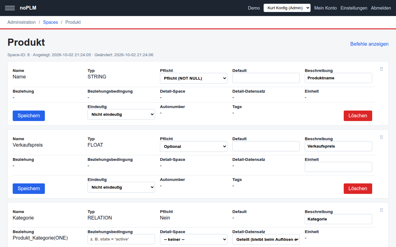Focus the Beziehungsbedingung input for Kategorie
The height and width of the screenshot is (247, 396).
click(121, 239)
